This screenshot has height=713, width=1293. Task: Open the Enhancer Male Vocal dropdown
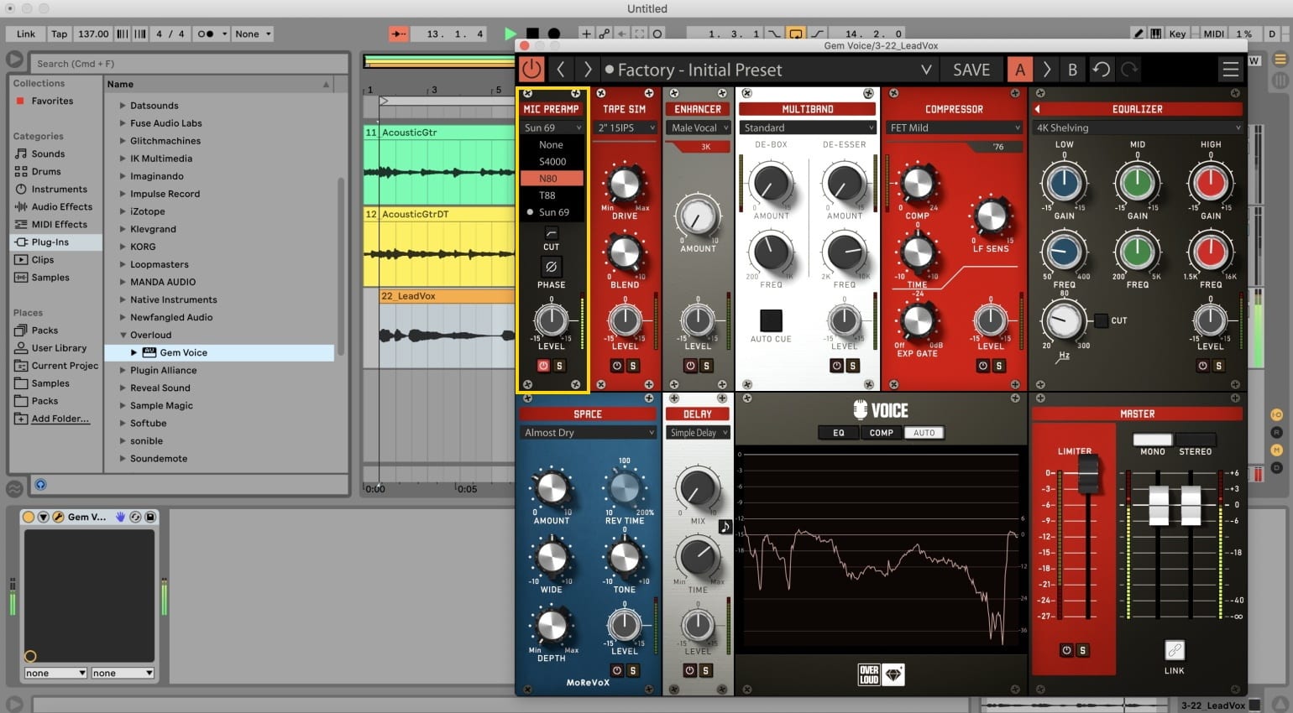click(x=698, y=128)
